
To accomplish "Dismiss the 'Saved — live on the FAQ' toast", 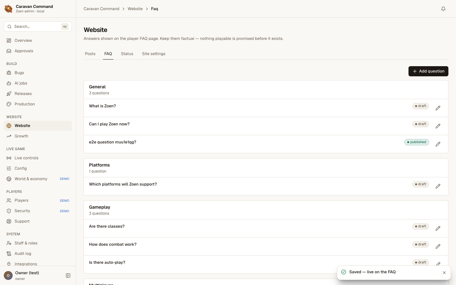I will 444,273.
